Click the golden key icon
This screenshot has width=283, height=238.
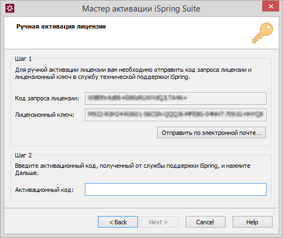coord(263,33)
